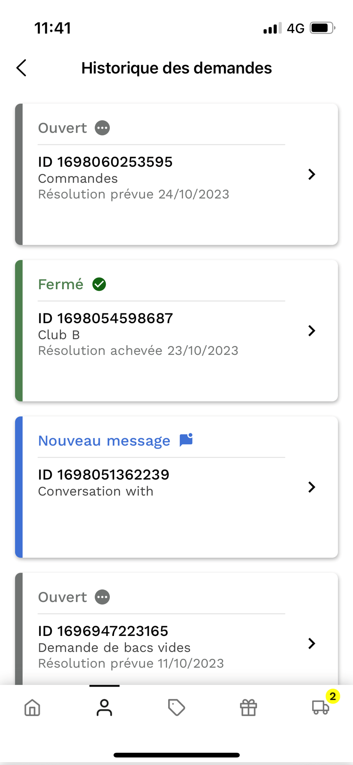The image size is (353, 765).
Task: Tap pending dots icon on request 1696947223165
Action: point(102,597)
